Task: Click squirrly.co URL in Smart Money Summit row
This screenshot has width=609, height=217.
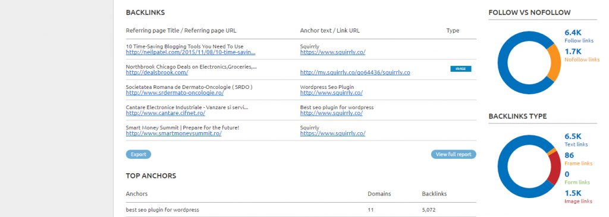Action: [332, 133]
